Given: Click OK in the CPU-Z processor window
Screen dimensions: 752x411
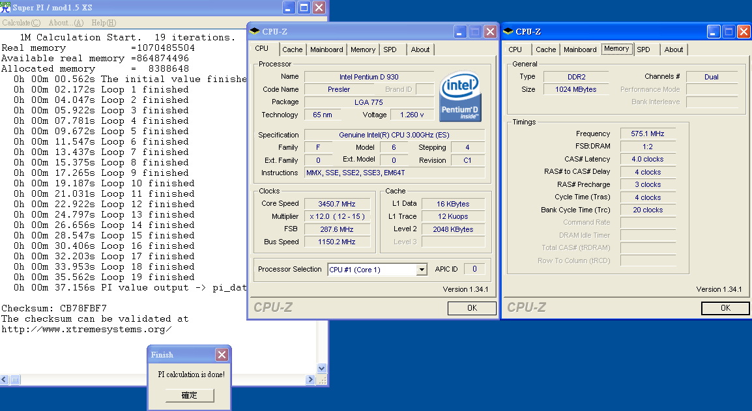Looking at the screenshot, I should (x=472, y=308).
